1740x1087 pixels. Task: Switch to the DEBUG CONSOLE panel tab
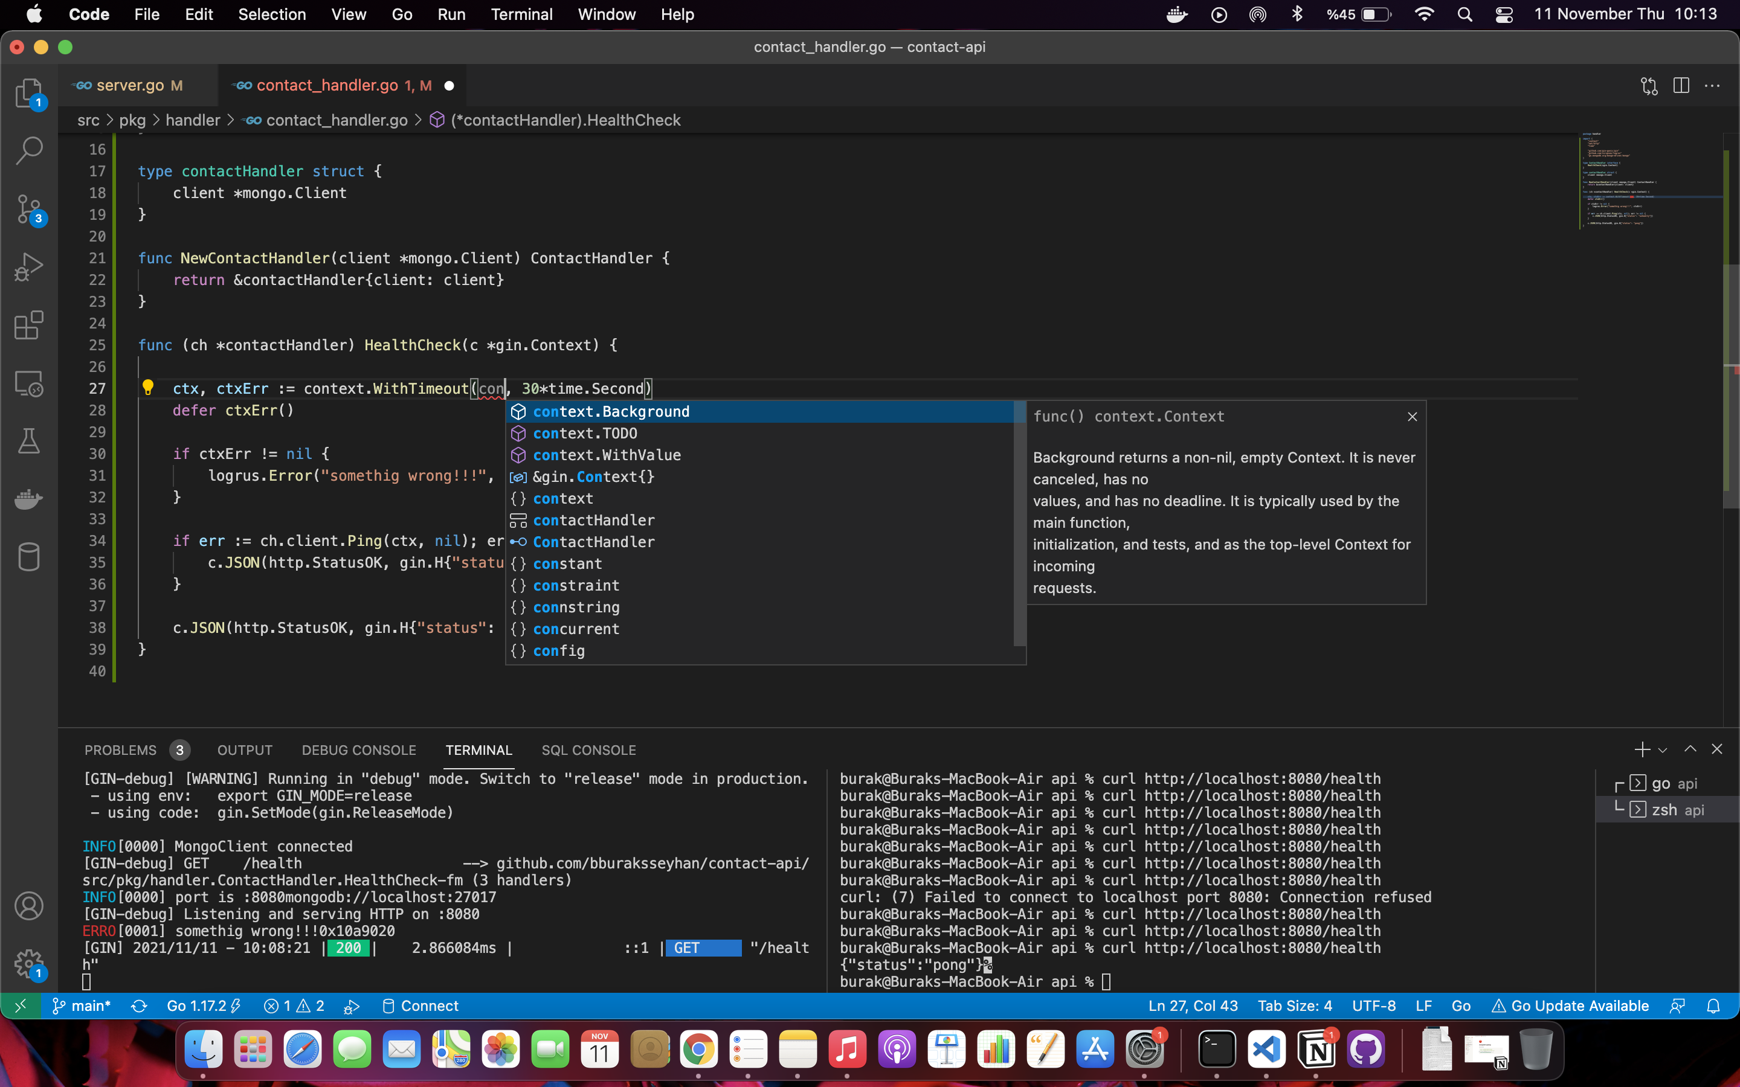click(x=359, y=750)
